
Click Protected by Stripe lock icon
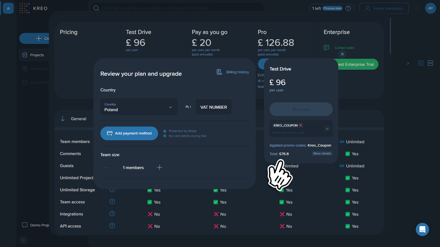click(165, 131)
